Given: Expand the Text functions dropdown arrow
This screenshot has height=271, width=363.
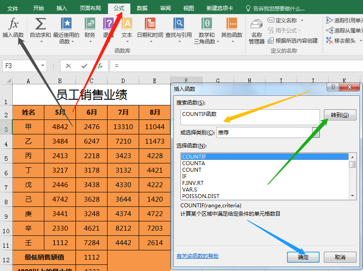Looking at the screenshot, I should [x=127, y=42].
